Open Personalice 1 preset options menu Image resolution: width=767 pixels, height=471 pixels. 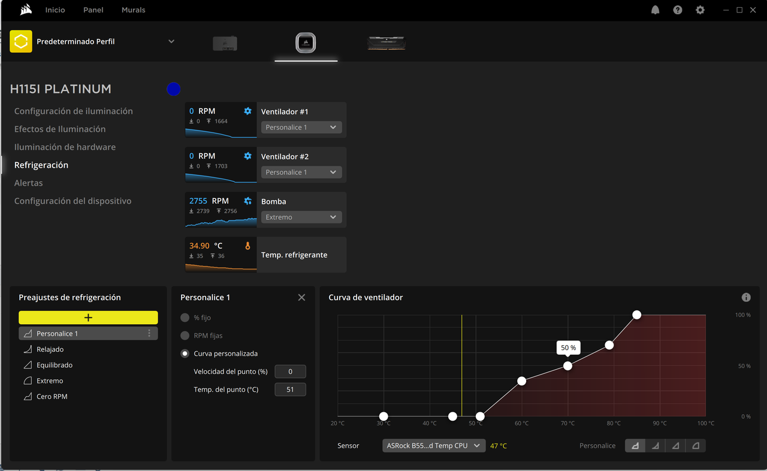149,334
